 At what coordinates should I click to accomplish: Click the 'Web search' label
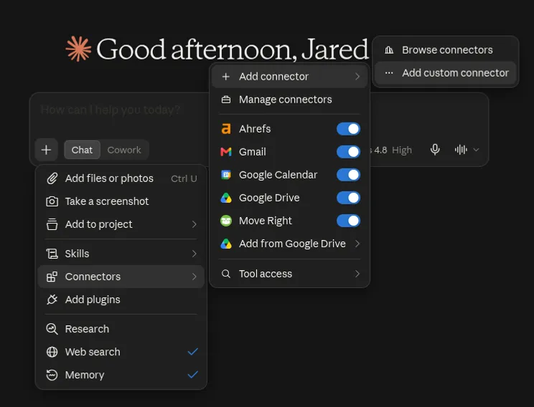pos(93,352)
